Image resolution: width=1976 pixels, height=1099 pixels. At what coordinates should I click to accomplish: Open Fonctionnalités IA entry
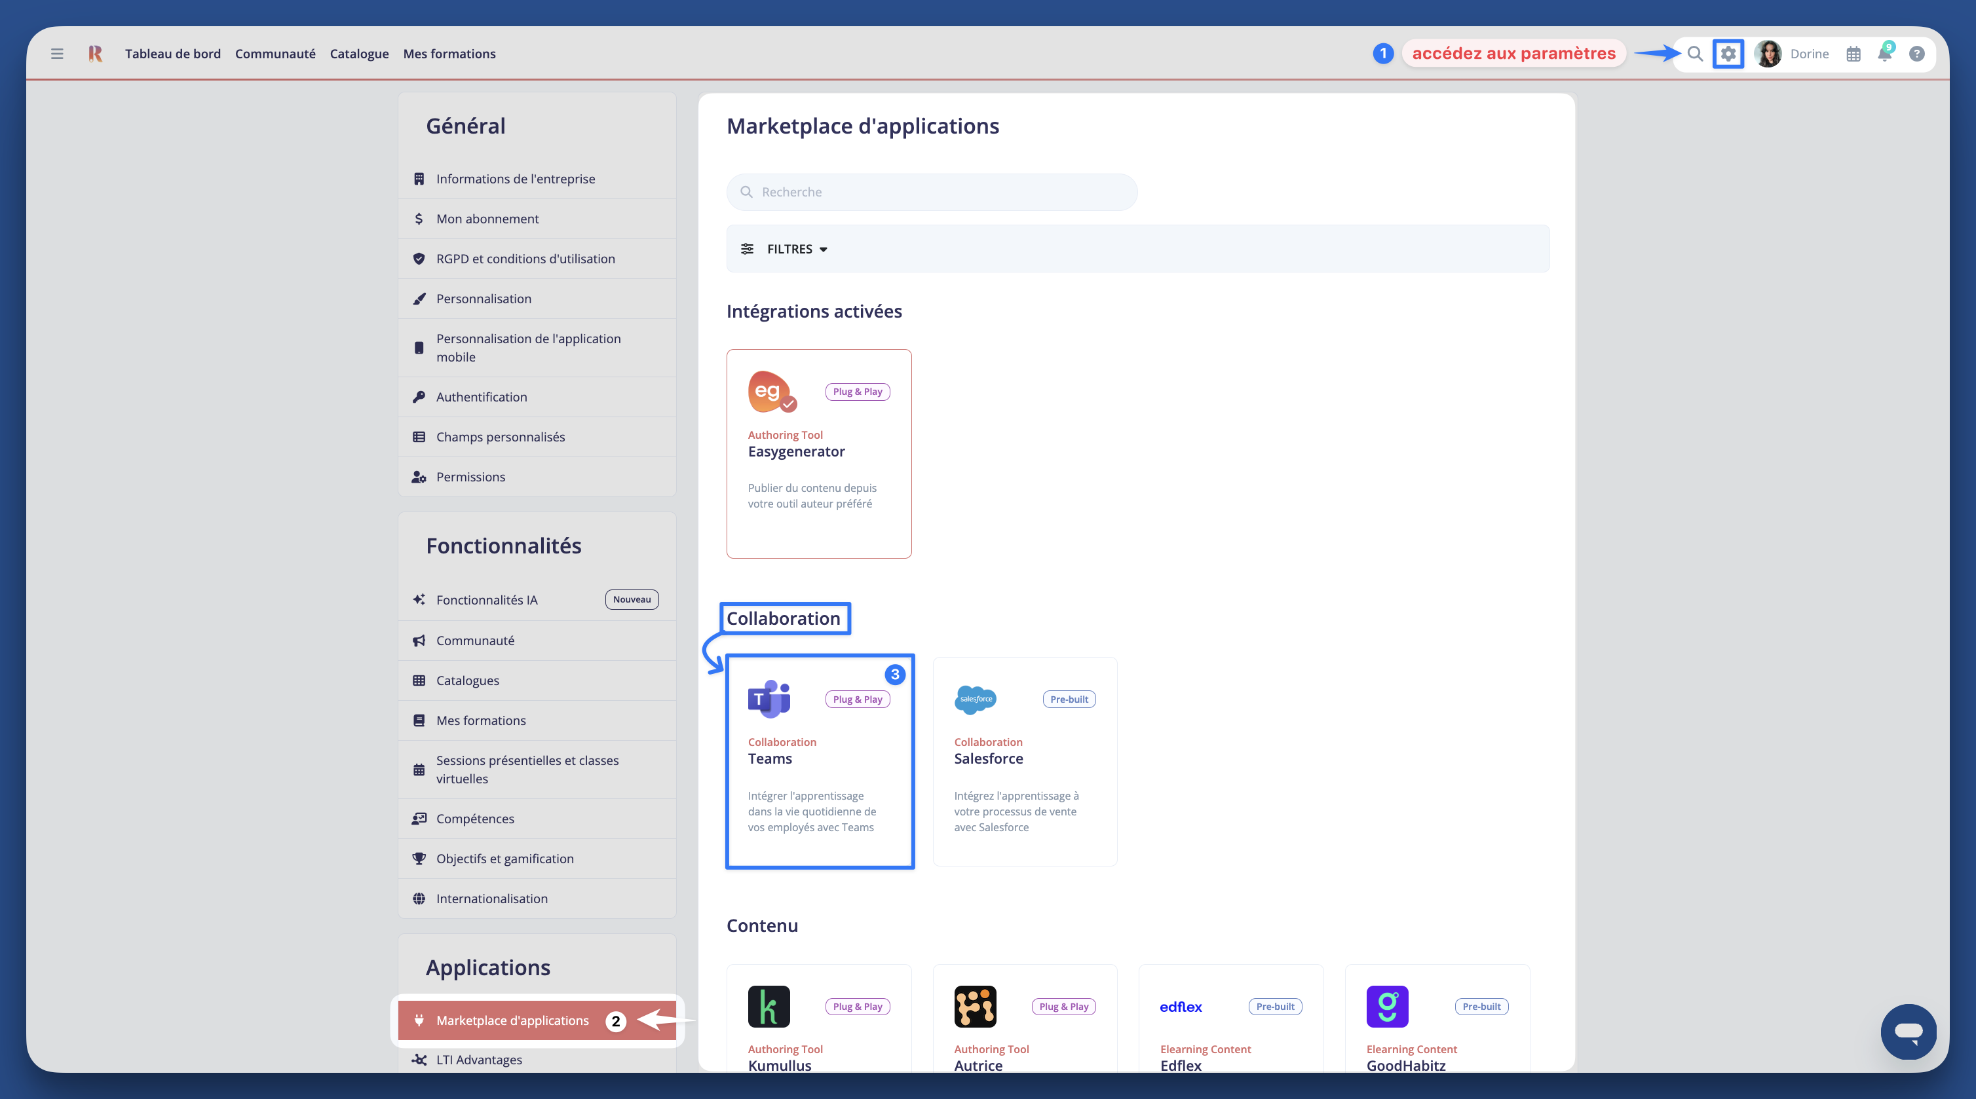[x=537, y=600]
